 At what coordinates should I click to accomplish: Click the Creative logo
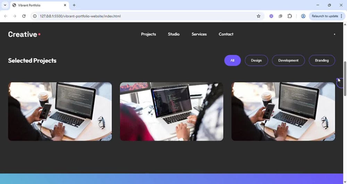pyautogui.click(x=24, y=34)
